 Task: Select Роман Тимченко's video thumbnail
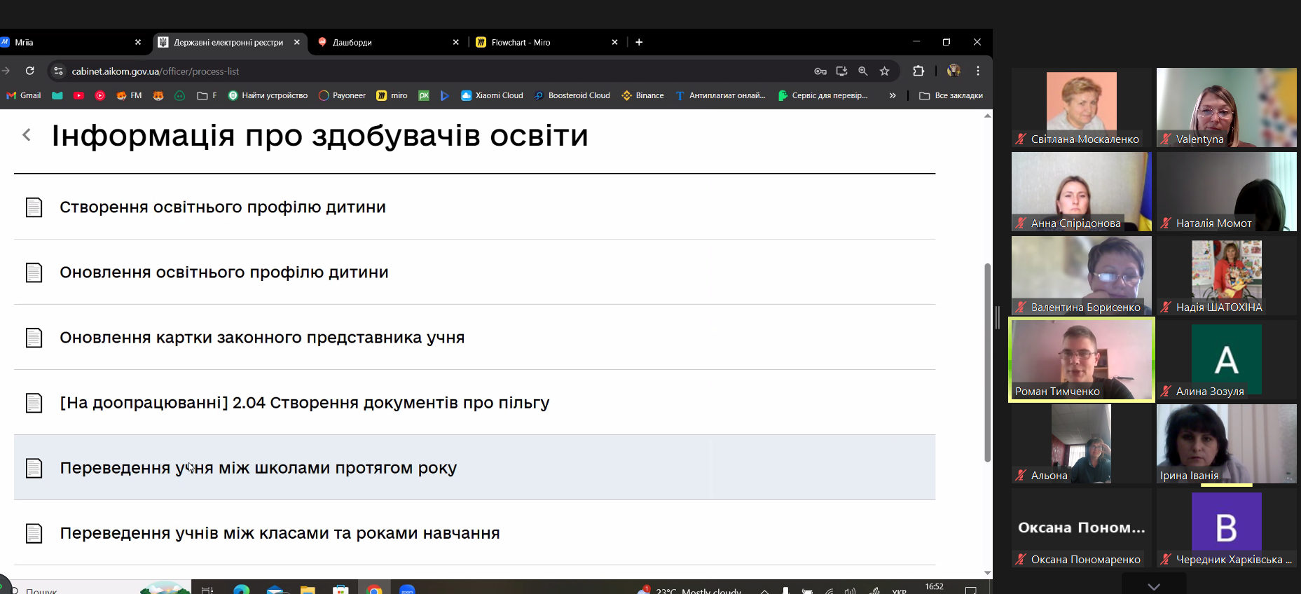[1081, 360]
